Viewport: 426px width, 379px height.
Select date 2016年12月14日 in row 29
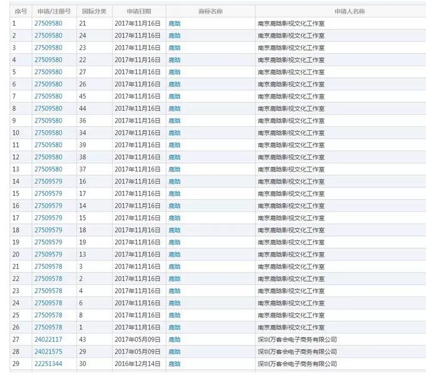pyautogui.click(x=138, y=364)
